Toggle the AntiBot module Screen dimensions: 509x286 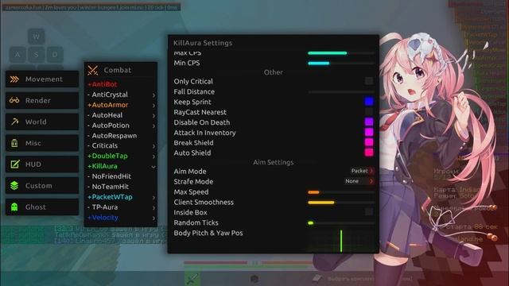[x=103, y=84]
